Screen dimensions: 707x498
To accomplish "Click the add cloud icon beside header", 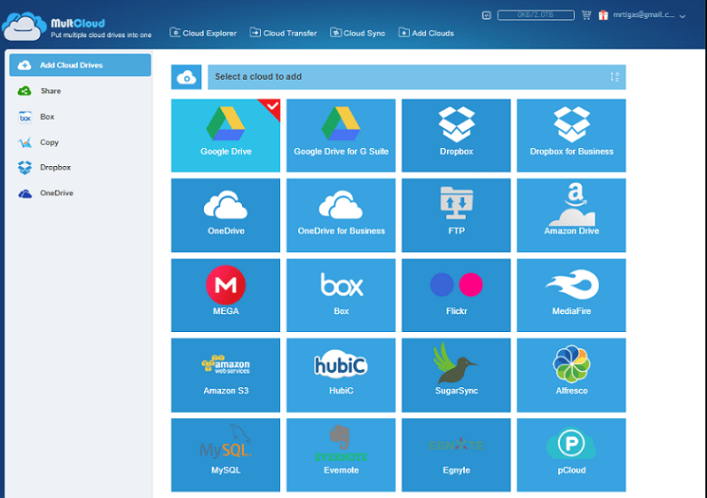I will coord(186,77).
